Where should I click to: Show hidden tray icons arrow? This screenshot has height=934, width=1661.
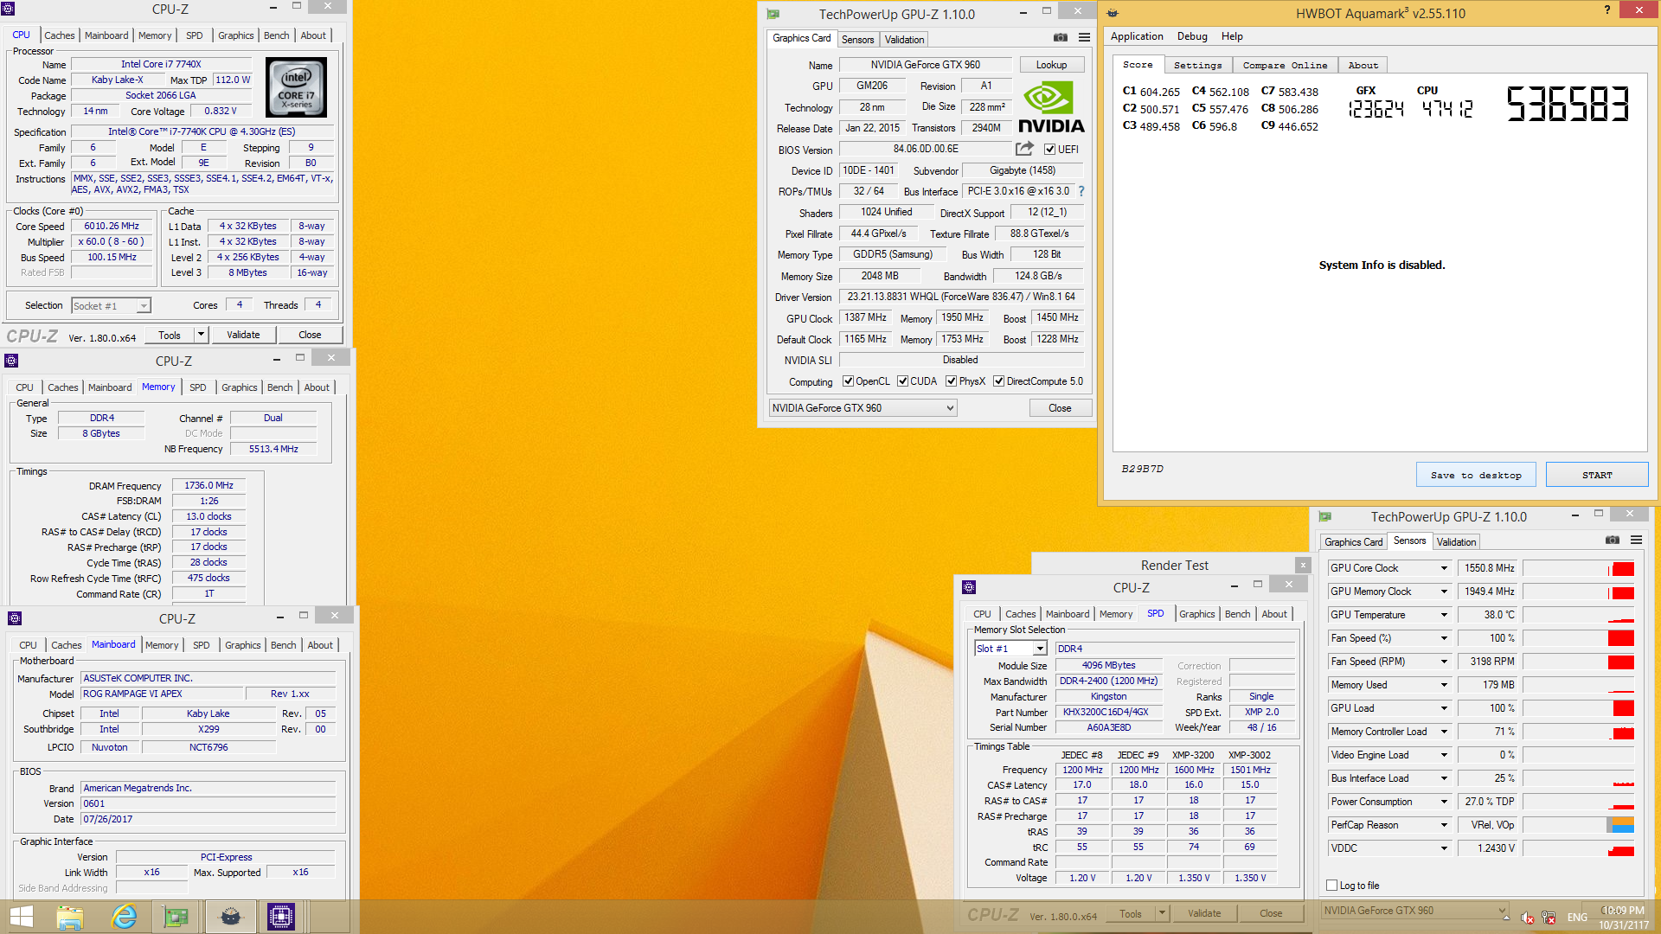(x=1506, y=918)
